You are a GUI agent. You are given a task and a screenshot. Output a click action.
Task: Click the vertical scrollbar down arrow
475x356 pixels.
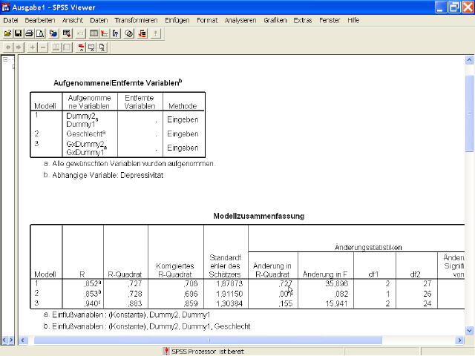click(469, 329)
